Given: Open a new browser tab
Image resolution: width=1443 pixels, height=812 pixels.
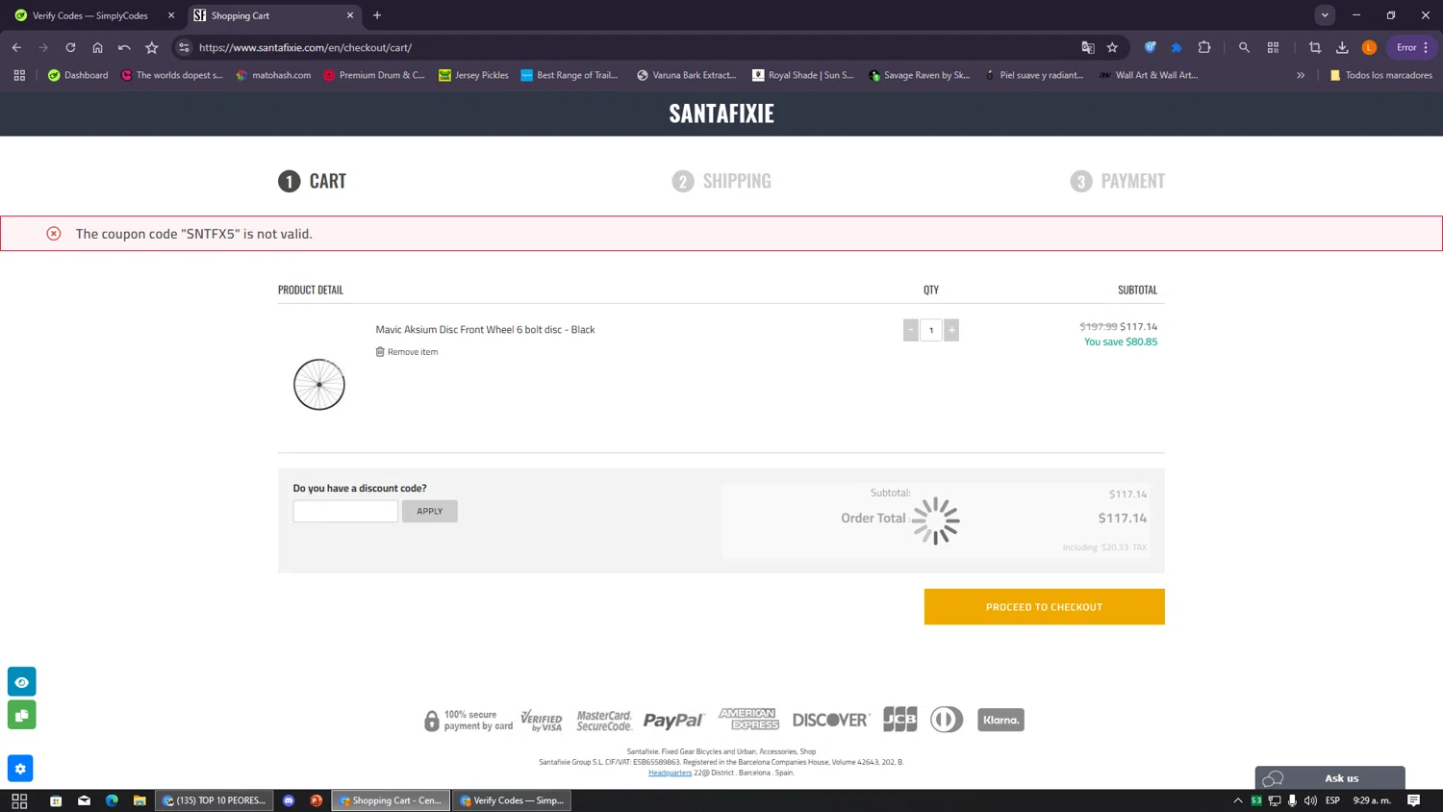Looking at the screenshot, I should pos(377,15).
